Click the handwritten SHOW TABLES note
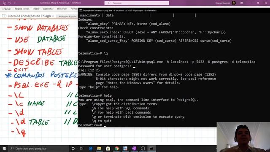 (x=35, y=52)
